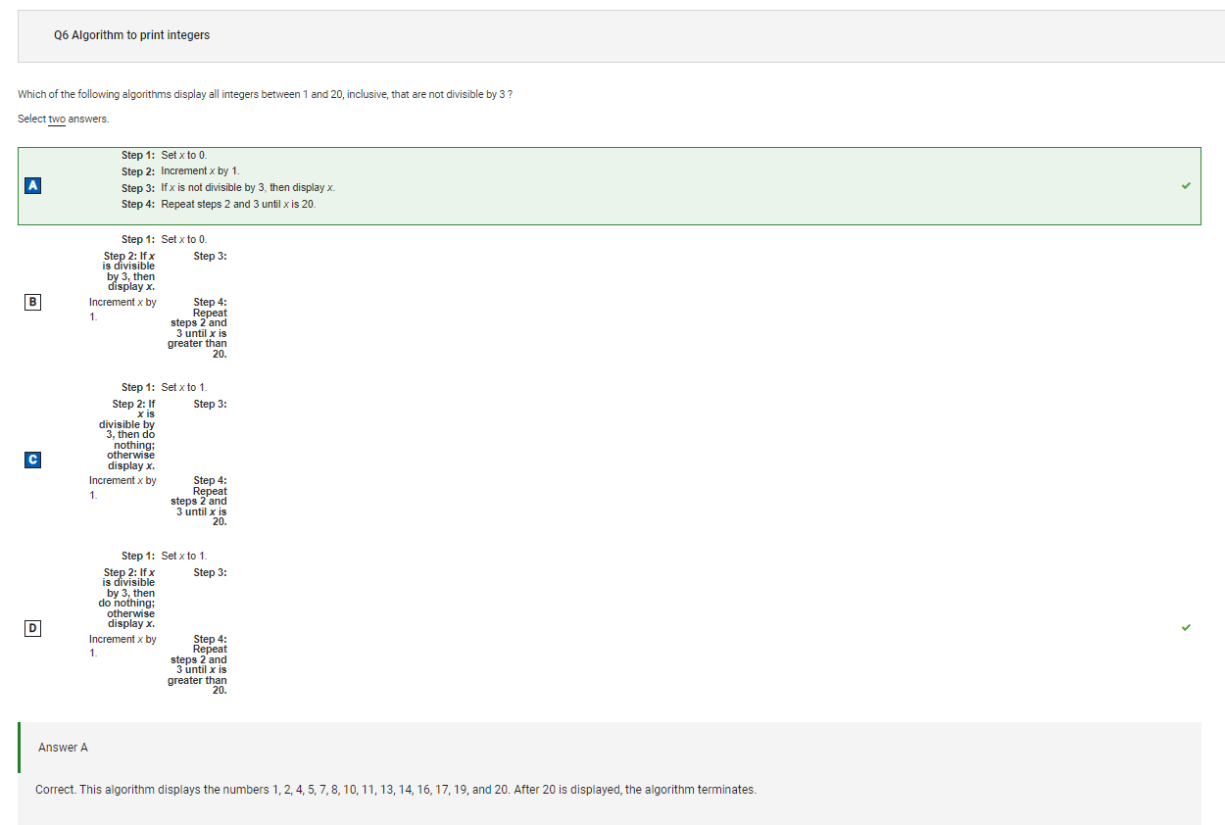Click option A's 'Increment x by 1.' step
The height and width of the screenshot is (825, 1225).
point(200,171)
